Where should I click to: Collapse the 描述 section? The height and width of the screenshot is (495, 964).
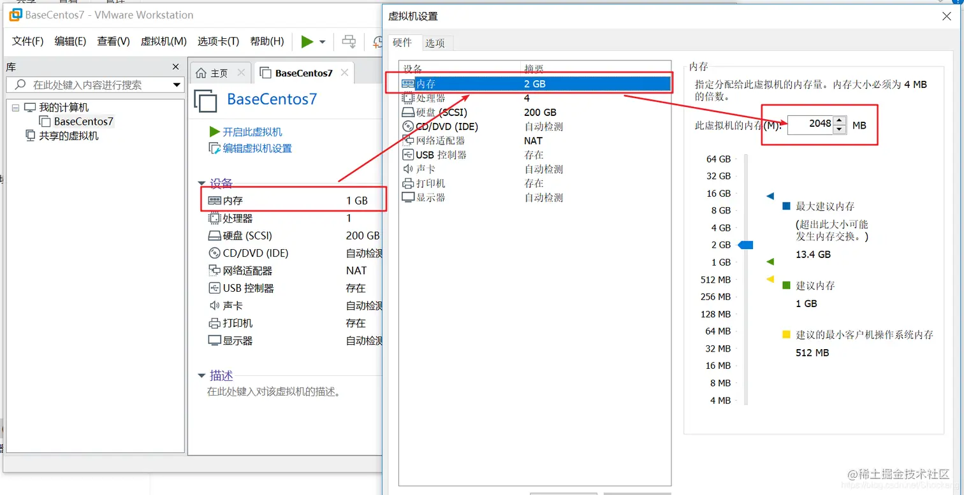pyautogui.click(x=202, y=376)
